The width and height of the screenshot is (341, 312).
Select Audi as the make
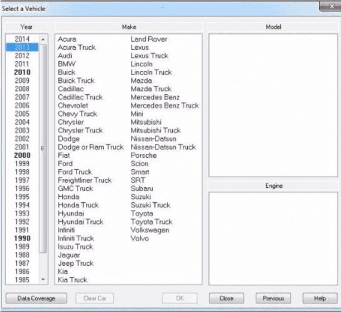tap(65, 56)
